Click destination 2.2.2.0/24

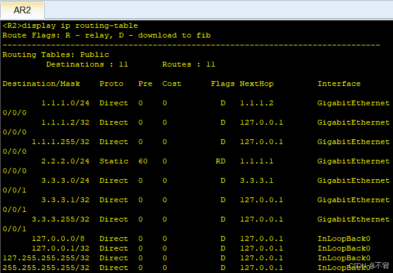65,161
